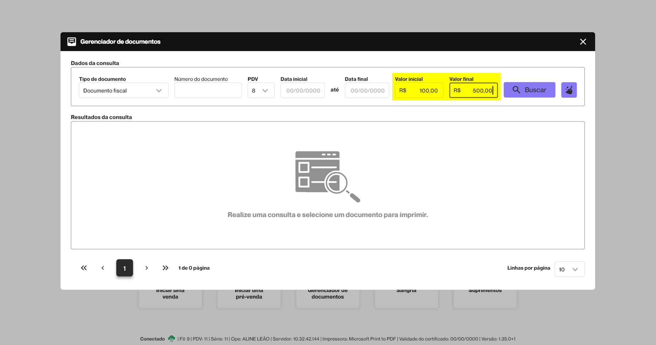
Task: Click the Data inicial date field
Action: [x=302, y=90]
